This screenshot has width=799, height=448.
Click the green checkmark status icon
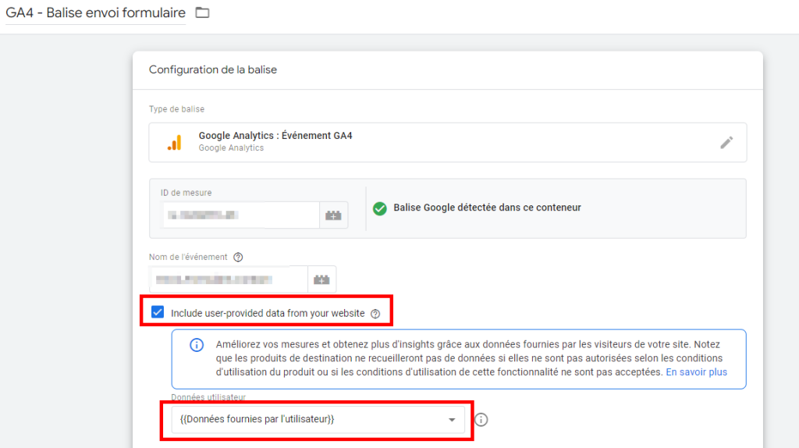pos(380,208)
